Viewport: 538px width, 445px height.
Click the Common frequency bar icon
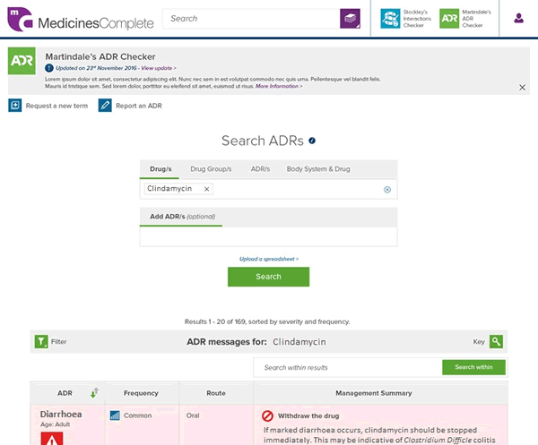point(115,415)
